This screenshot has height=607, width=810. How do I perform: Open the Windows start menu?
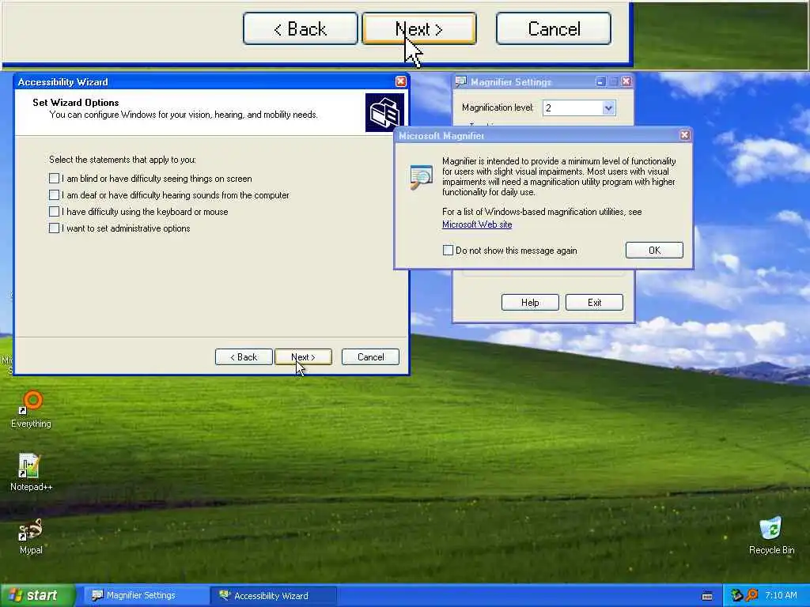tap(38, 595)
